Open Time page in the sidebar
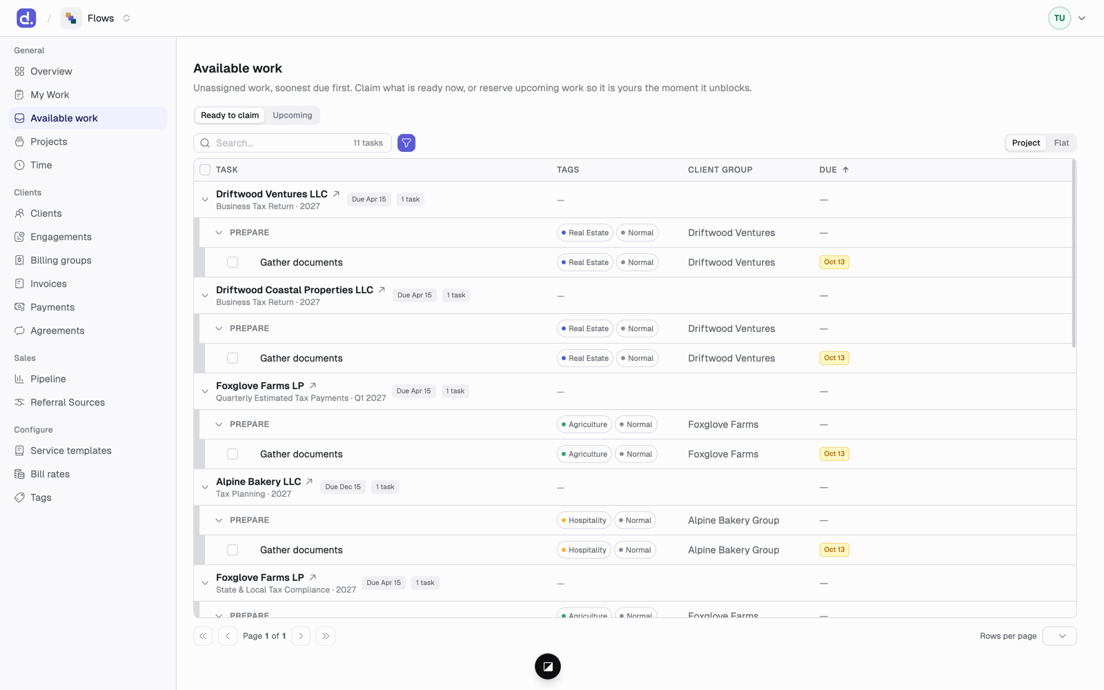1104x690 pixels. tap(88, 165)
